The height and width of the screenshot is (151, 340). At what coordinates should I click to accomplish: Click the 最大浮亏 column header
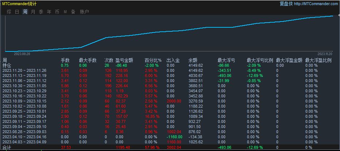[227, 60]
